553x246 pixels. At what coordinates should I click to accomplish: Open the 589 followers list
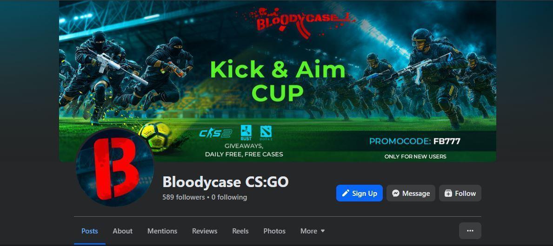click(183, 197)
